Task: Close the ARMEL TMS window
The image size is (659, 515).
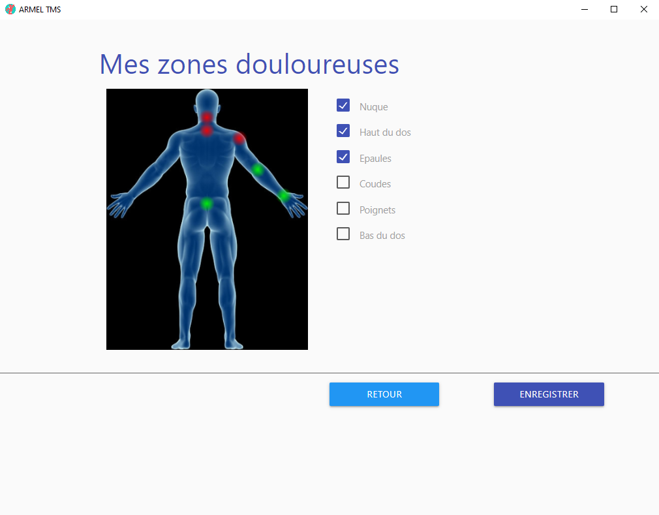Action: (643, 9)
